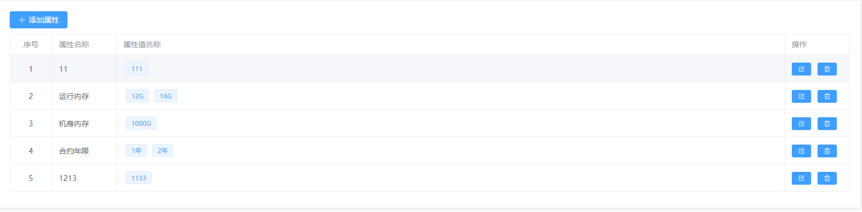Delete the 运行内存 attribute row
Image resolution: width=862 pixels, height=212 pixels.
tap(827, 96)
